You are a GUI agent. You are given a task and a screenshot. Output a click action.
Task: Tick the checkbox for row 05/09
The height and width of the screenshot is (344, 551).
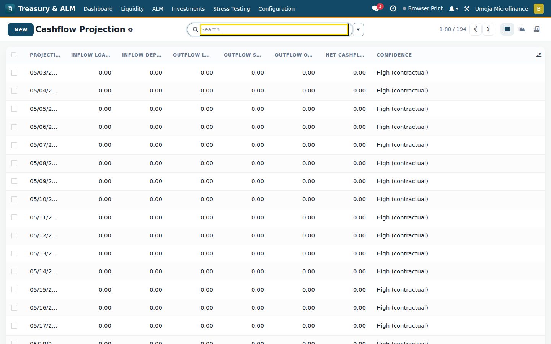click(14, 181)
